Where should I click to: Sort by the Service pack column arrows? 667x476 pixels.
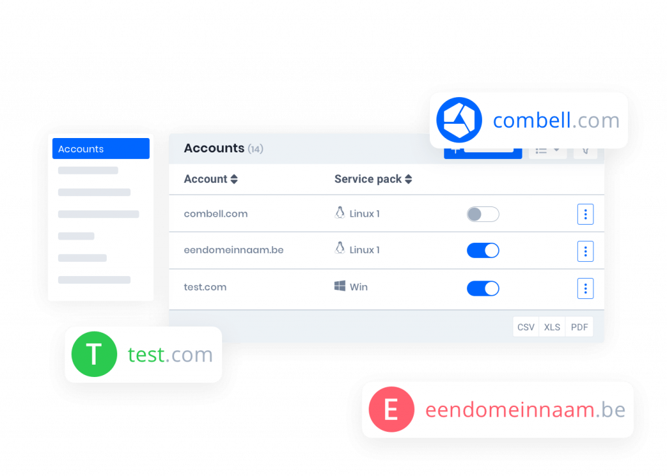point(408,179)
